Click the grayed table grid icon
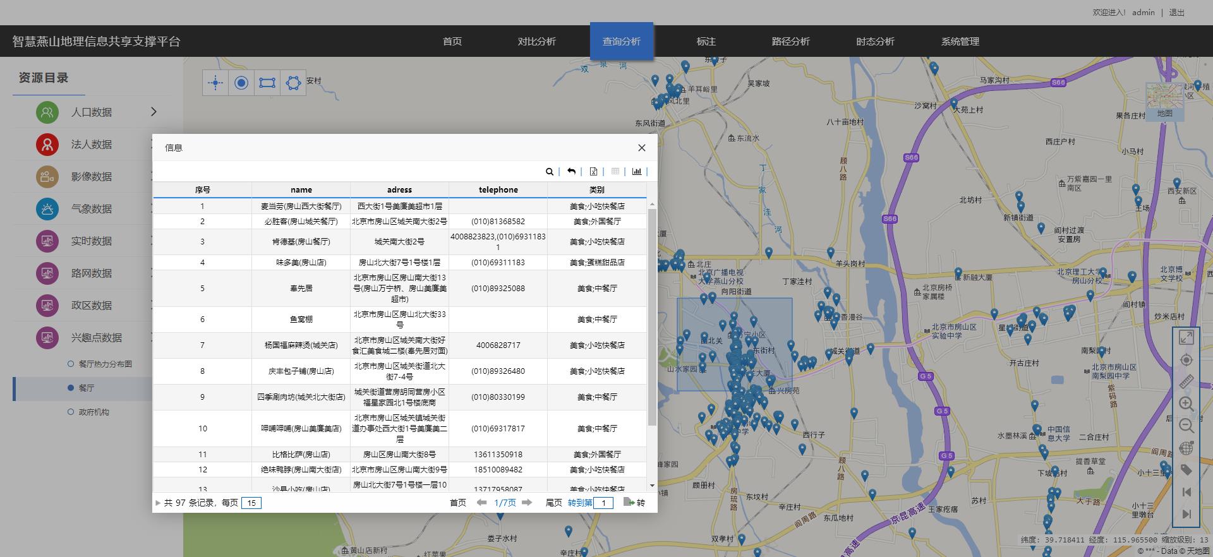 pyautogui.click(x=615, y=171)
